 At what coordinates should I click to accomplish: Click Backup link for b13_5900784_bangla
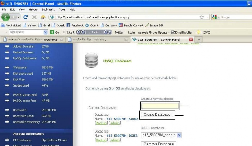[101, 123]
